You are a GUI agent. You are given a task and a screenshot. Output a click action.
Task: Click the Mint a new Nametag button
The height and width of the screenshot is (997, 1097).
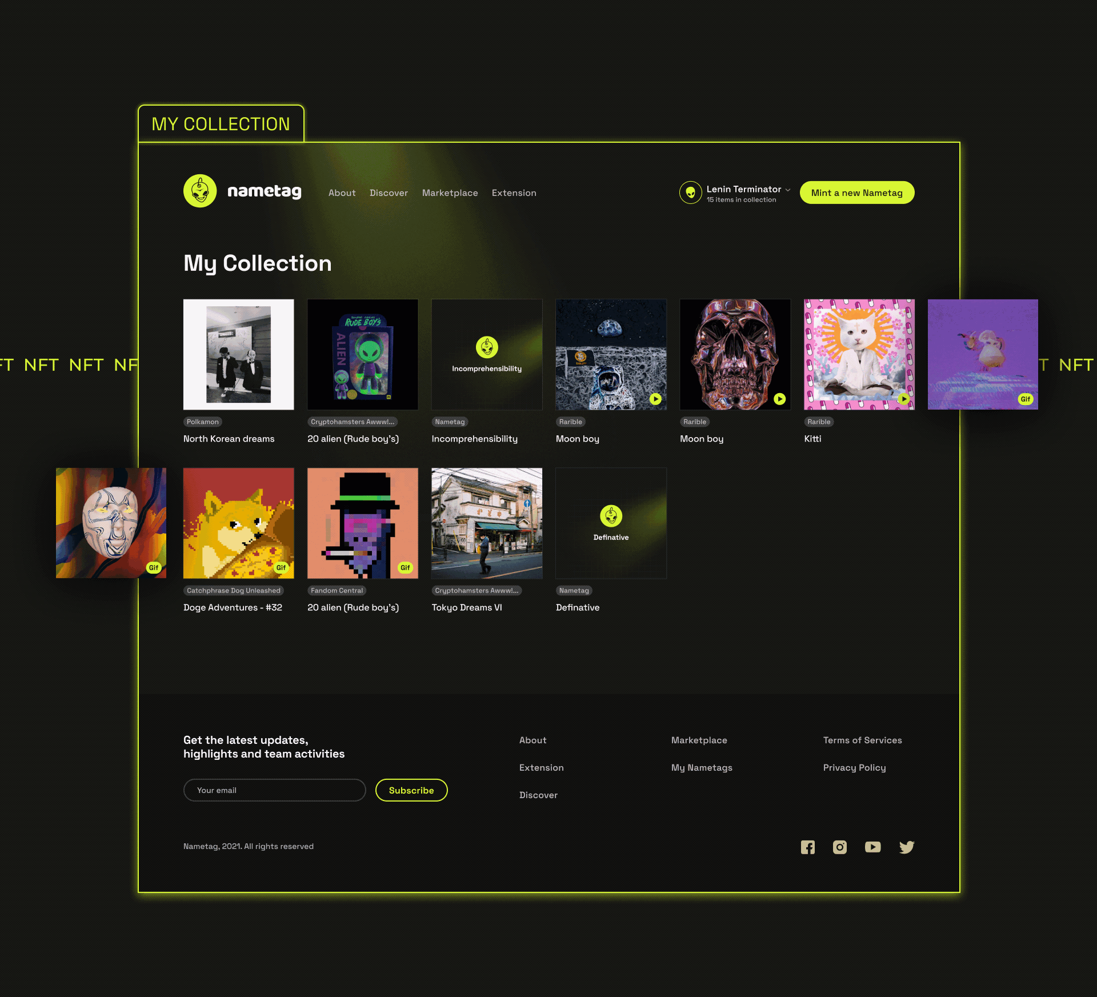click(856, 193)
